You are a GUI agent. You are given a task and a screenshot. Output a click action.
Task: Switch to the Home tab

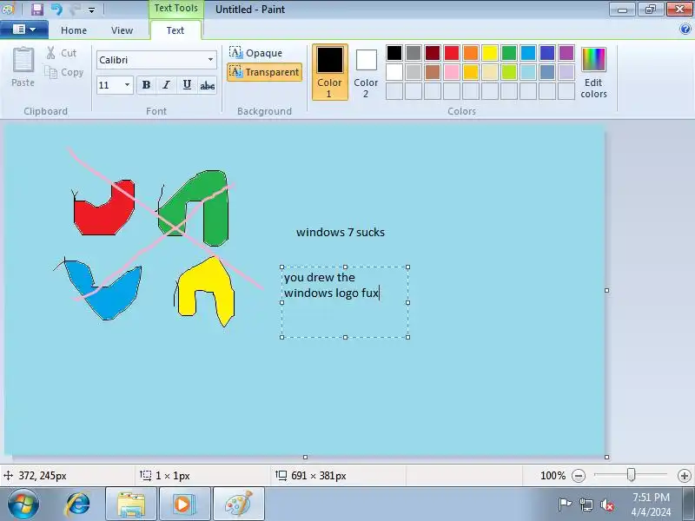[74, 30]
